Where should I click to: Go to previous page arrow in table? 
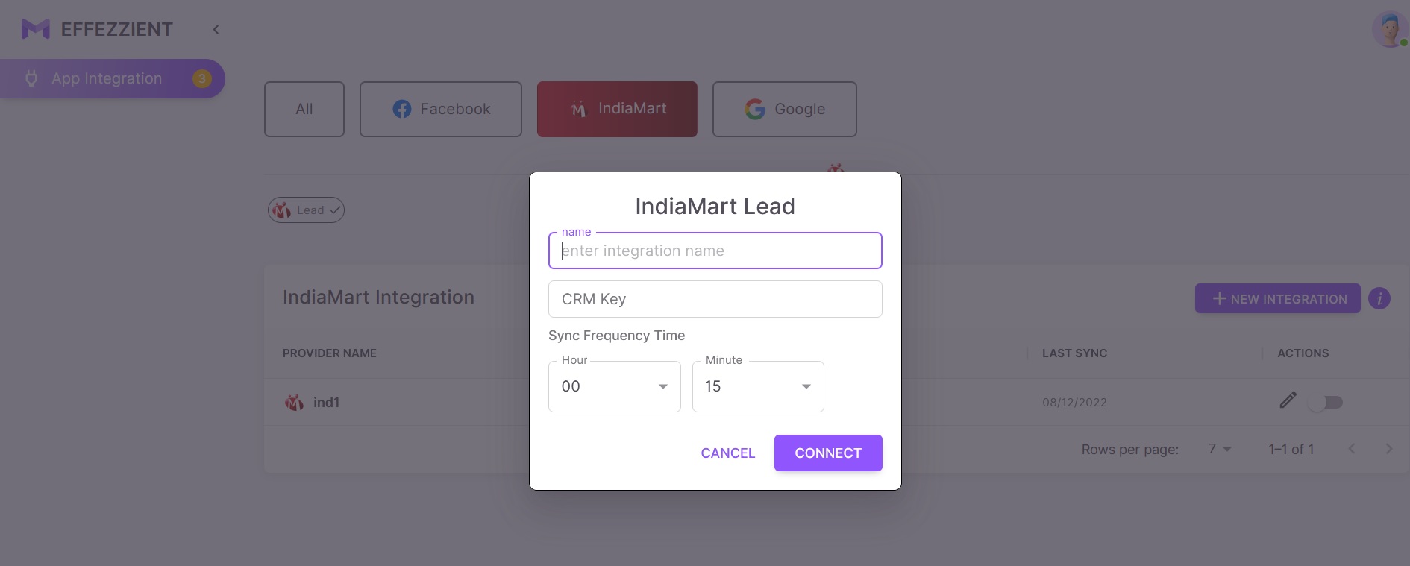click(x=1351, y=449)
